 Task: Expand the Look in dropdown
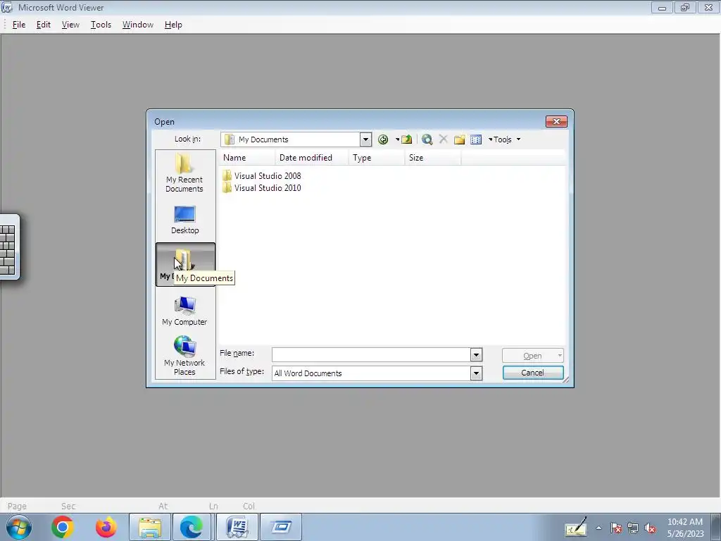pyautogui.click(x=365, y=139)
